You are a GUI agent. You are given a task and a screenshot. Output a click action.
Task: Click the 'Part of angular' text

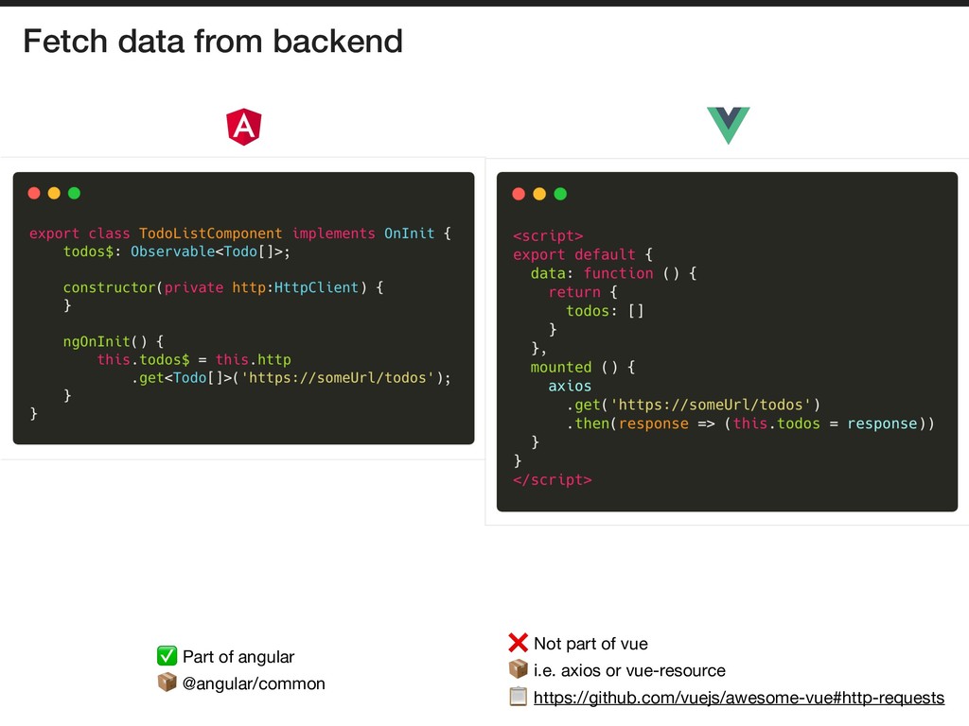(238, 657)
